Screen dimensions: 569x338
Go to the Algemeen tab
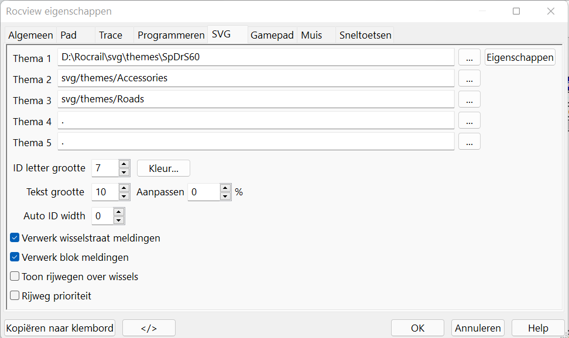click(30, 35)
